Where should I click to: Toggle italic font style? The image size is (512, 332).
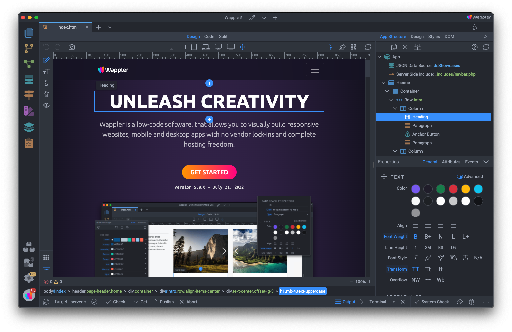click(416, 258)
